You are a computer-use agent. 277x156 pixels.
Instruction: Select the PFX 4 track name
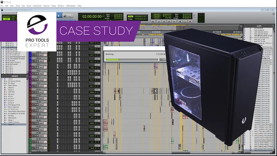(x=38, y=58)
